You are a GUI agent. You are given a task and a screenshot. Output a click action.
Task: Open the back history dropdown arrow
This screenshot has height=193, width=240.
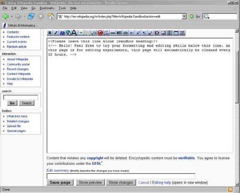[x=12, y=16]
